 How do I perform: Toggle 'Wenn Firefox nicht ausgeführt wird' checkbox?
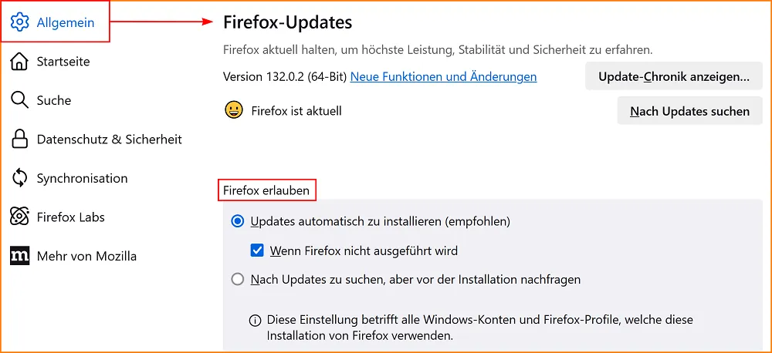tap(258, 250)
